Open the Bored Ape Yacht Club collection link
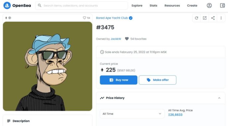The height and width of the screenshot is (126, 228). pos(112,18)
